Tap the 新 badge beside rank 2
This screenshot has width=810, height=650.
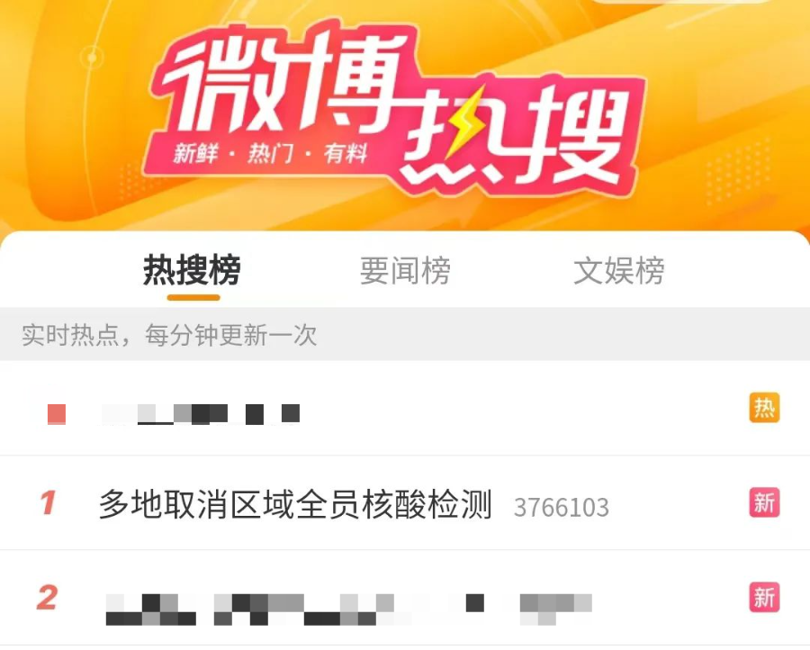click(764, 597)
